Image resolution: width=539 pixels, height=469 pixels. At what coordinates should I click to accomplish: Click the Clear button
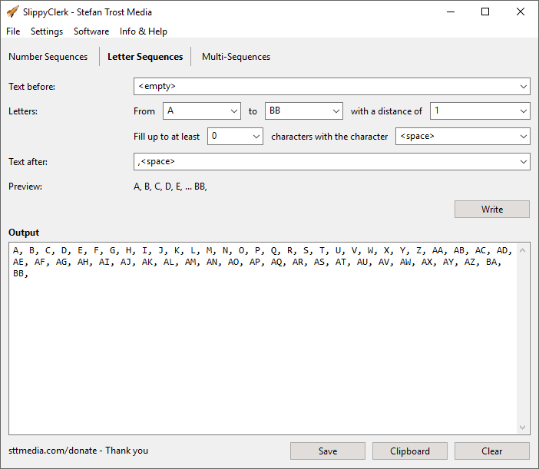tap(492, 451)
